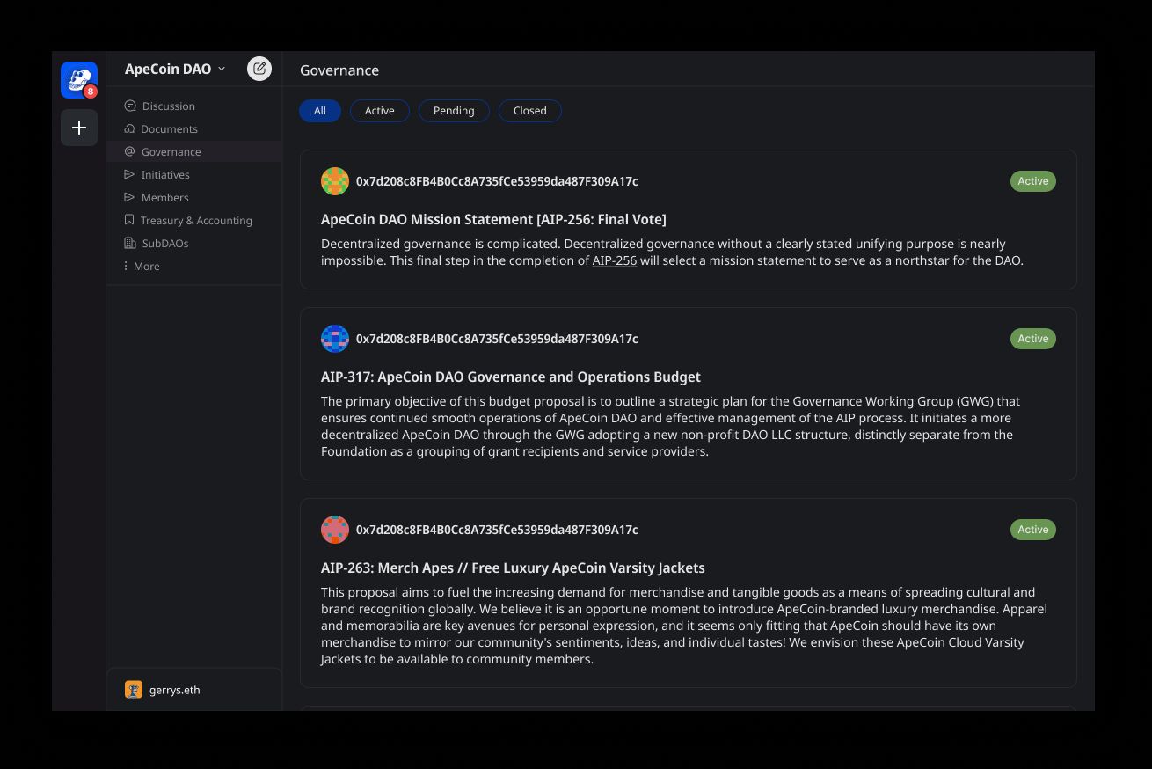Open the Discussion section

[x=169, y=106]
